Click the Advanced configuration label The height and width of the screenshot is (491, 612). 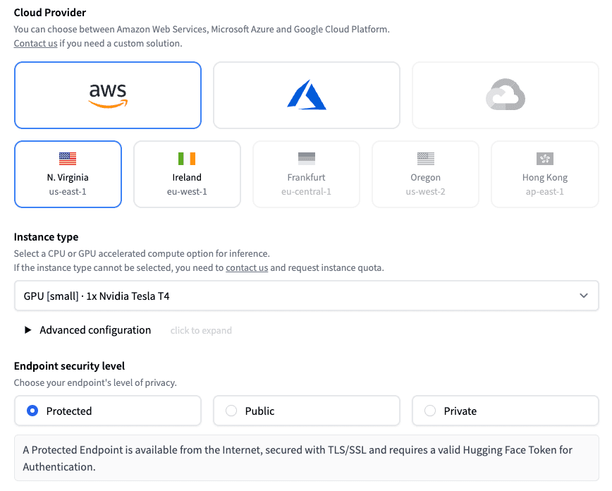coord(95,330)
